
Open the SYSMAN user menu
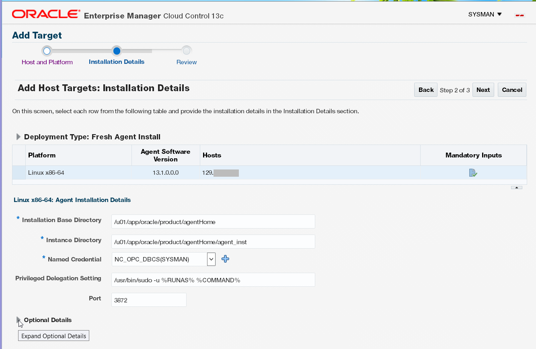485,14
